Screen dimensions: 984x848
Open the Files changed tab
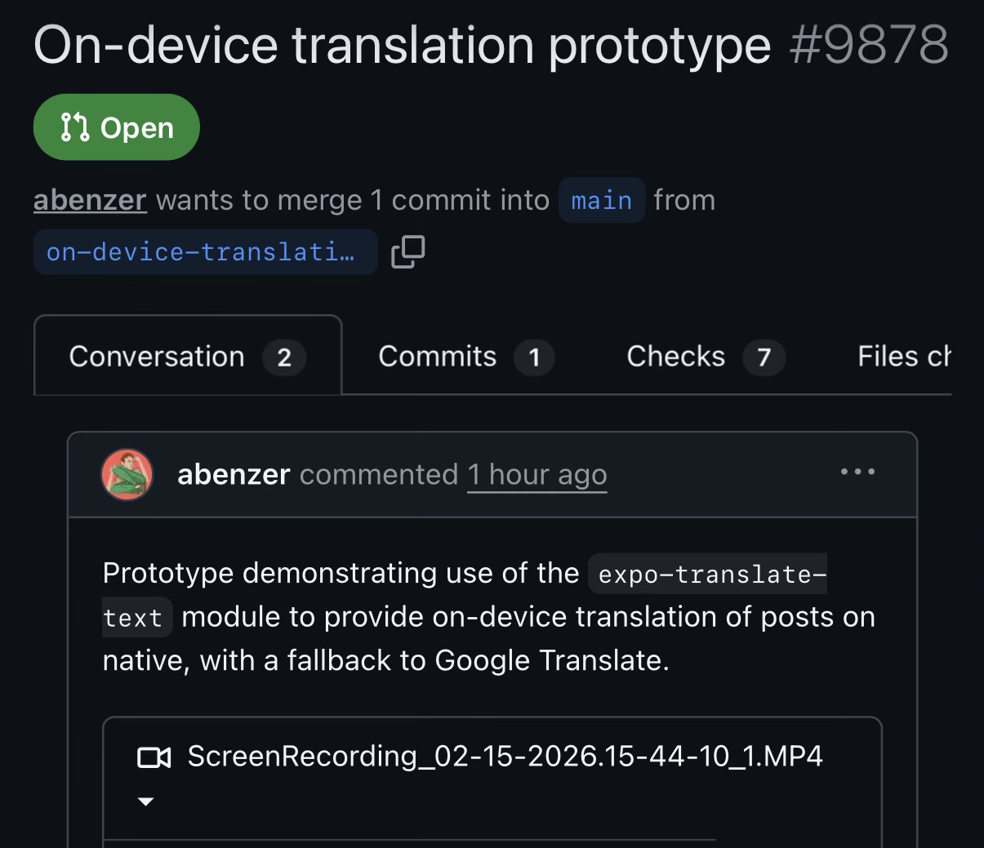coord(904,357)
